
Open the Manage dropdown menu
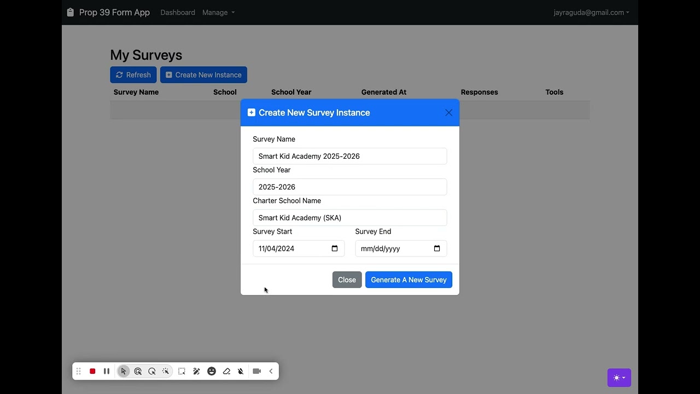click(x=218, y=13)
